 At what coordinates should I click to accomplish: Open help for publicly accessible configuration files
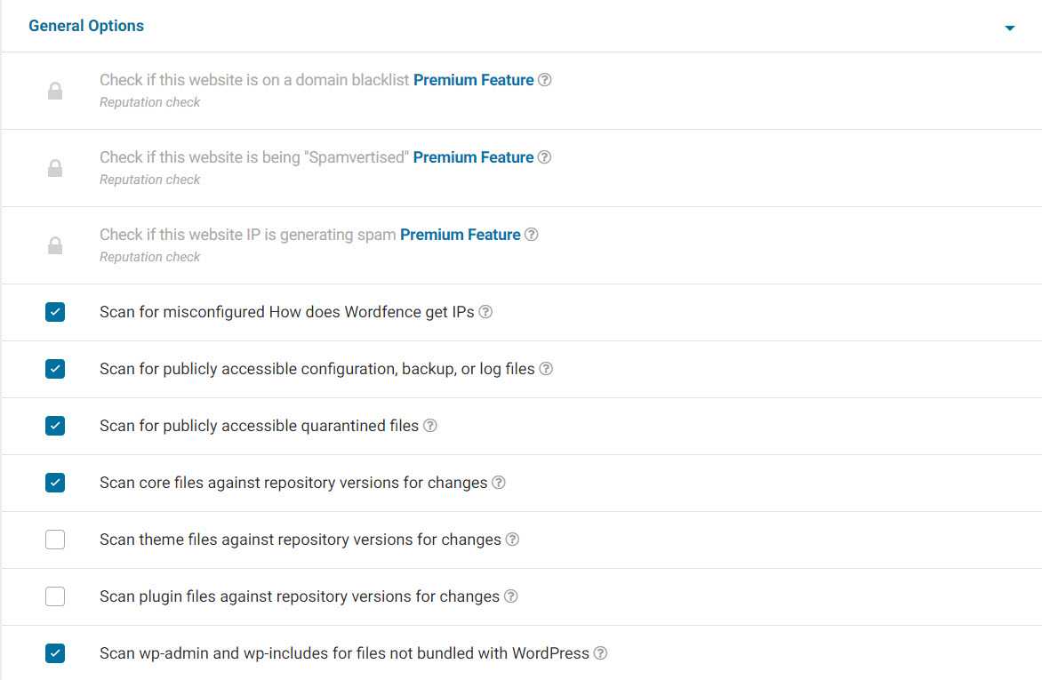click(x=546, y=369)
